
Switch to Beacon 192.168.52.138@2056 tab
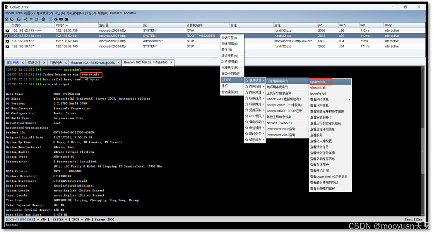93,63
